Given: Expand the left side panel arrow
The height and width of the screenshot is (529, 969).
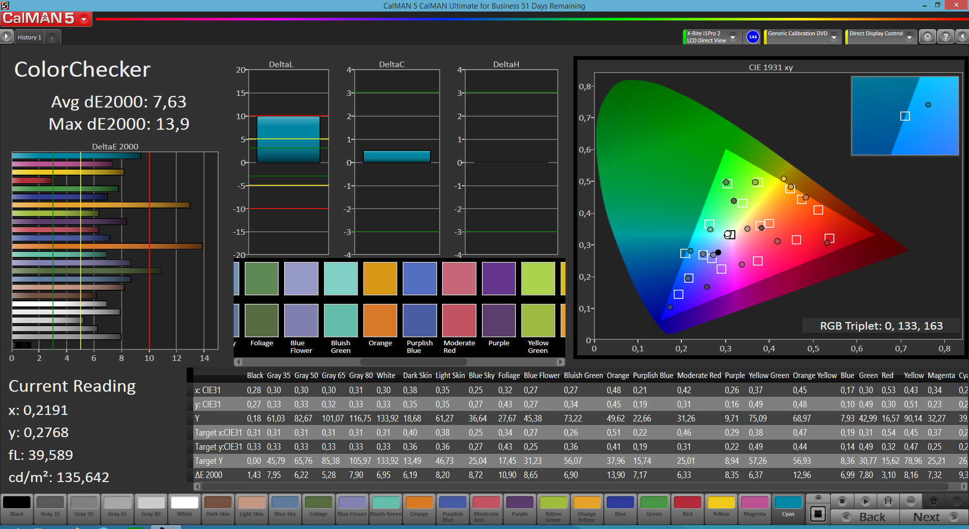Looking at the screenshot, I should [6, 37].
